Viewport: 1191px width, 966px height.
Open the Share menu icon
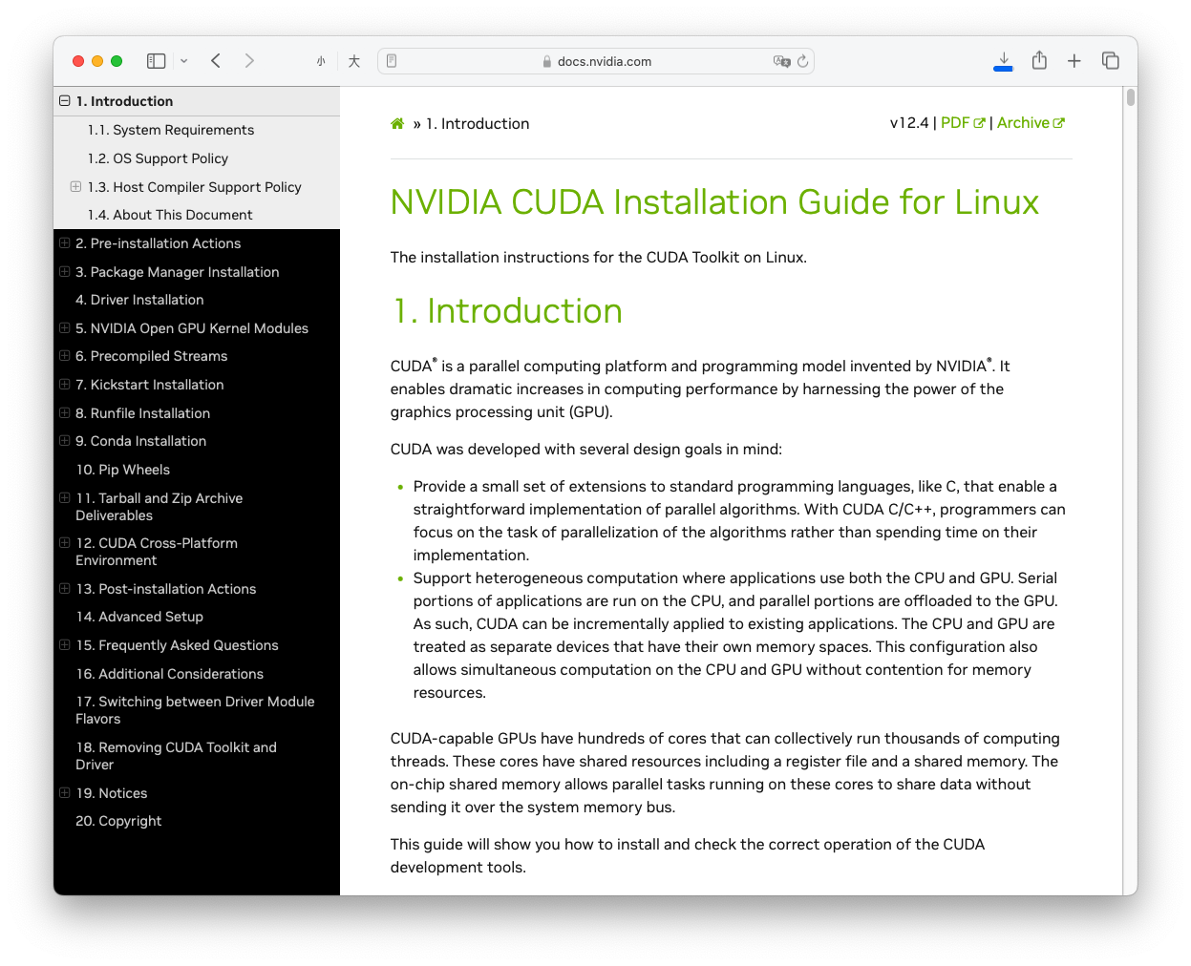tap(1039, 61)
